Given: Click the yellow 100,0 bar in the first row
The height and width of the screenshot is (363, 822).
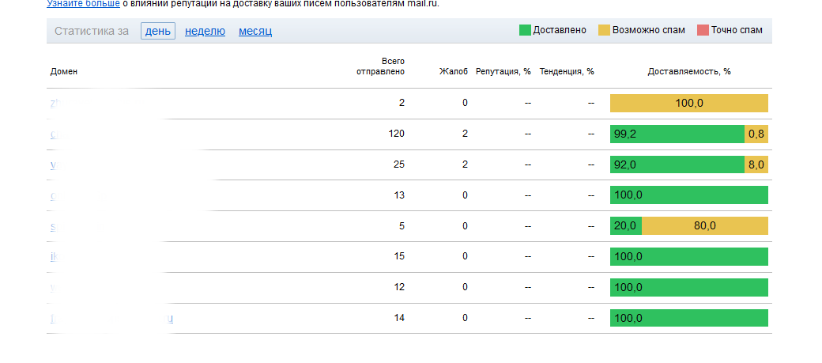Looking at the screenshot, I should (689, 104).
